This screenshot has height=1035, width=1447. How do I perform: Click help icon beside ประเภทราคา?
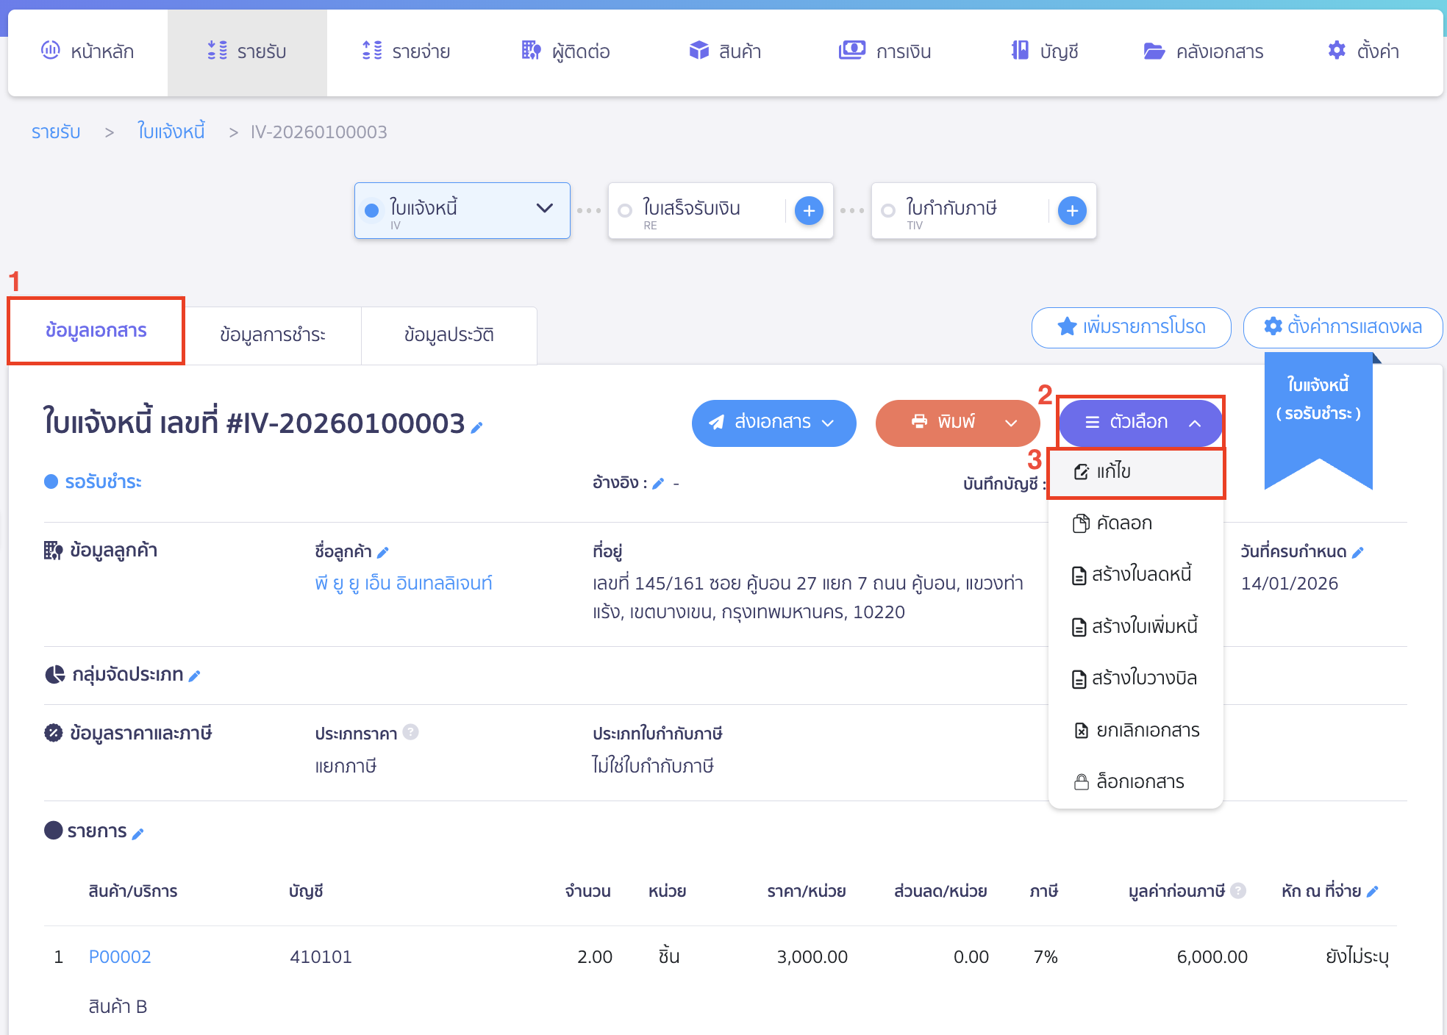[411, 732]
